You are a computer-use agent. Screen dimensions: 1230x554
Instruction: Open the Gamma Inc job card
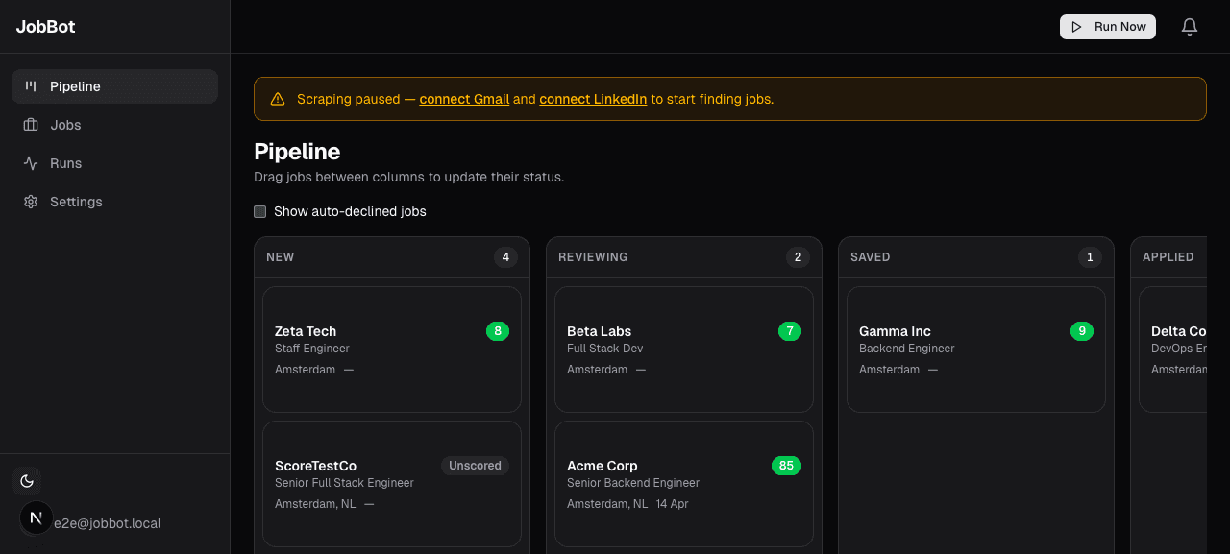pos(975,349)
